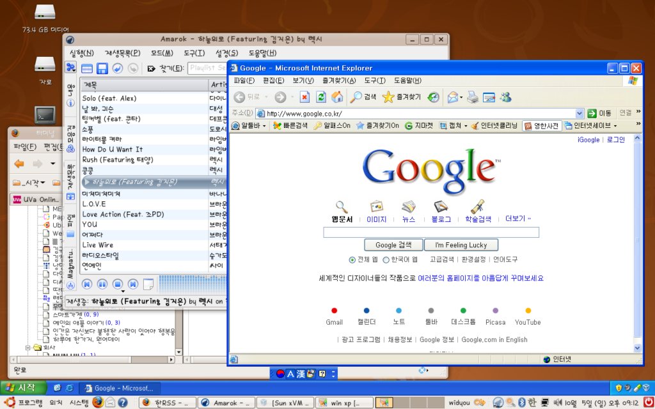Open the 이미지 link on Google
This screenshot has height=409, width=655.
click(376, 219)
